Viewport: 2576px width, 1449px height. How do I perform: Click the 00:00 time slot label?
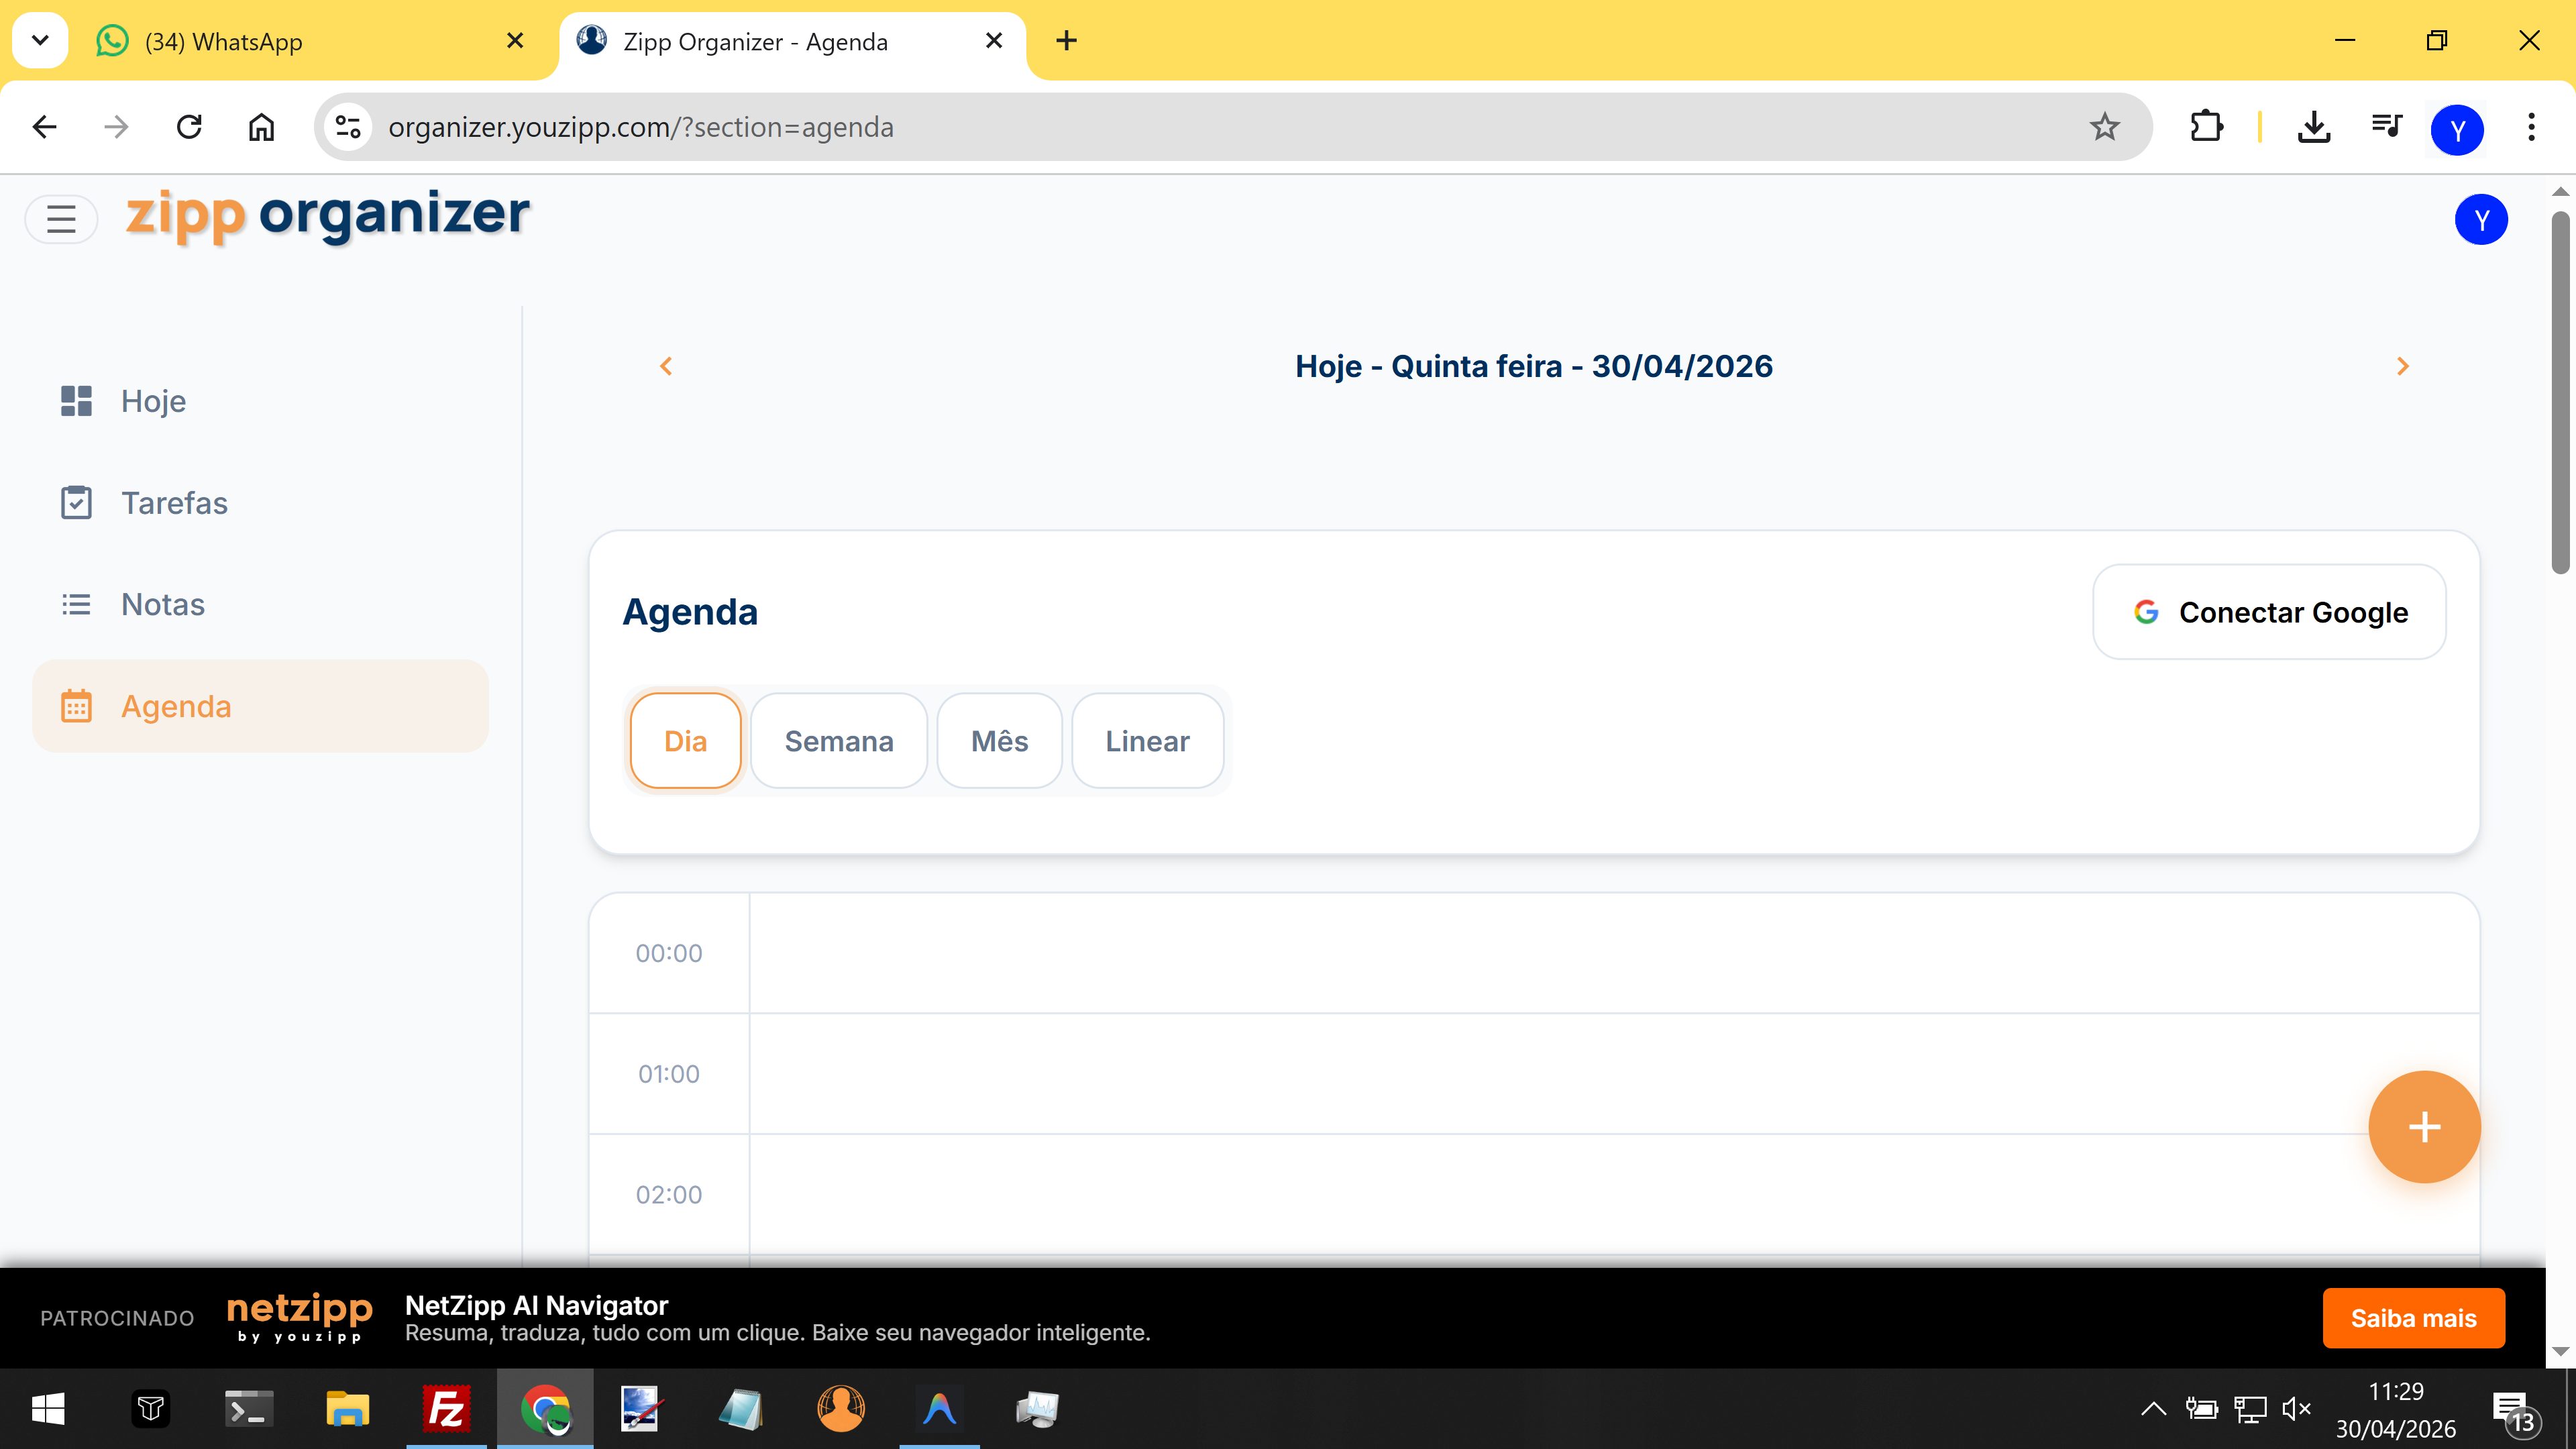pyautogui.click(x=669, y=953)
